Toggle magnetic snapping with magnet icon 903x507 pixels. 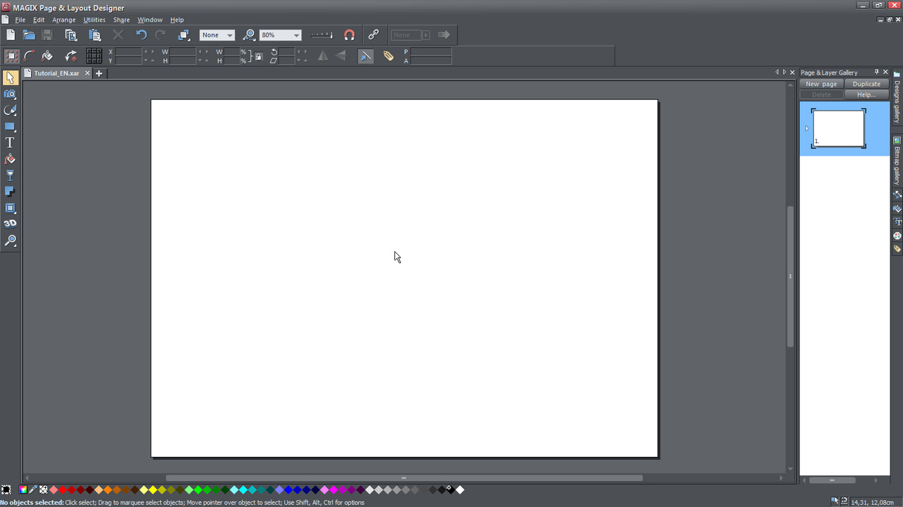pos(349,35)
